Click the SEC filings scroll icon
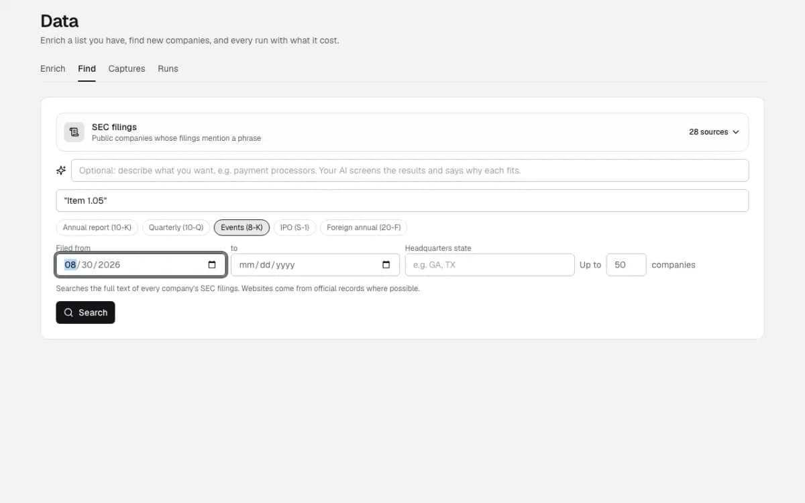 click(74, 132)
